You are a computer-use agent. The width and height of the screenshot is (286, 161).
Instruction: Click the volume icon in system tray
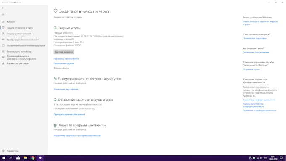(261, 158)
